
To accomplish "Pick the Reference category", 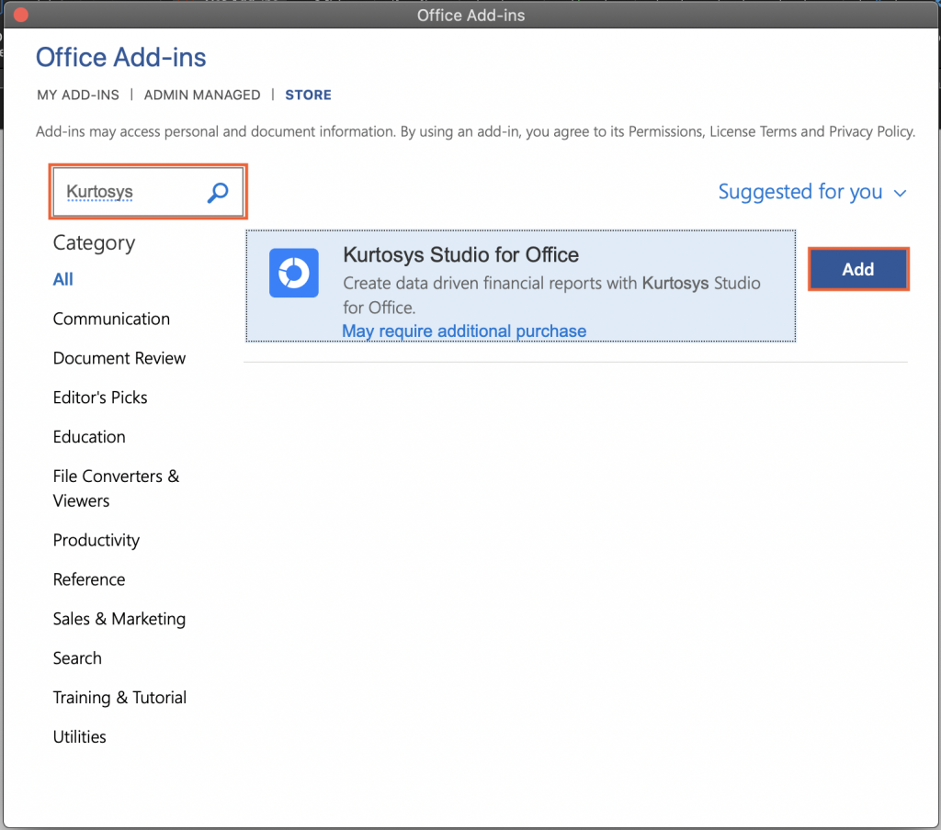I will pyautogui.click(x=89, y=580).
